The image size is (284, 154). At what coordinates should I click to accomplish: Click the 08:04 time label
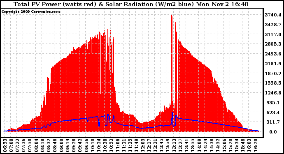[x=36, y=145]
